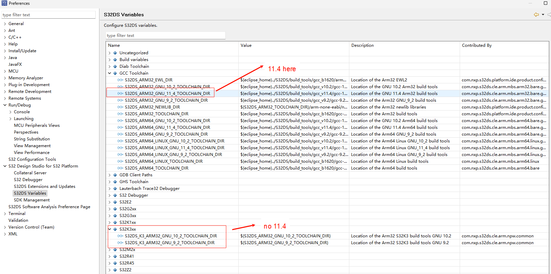Screen dimensions: 551x274
Task: Select the S32DS_ARM64_GNU_11_4_TOOLCHAIN_DIR variable row
Action: [327, 128]
